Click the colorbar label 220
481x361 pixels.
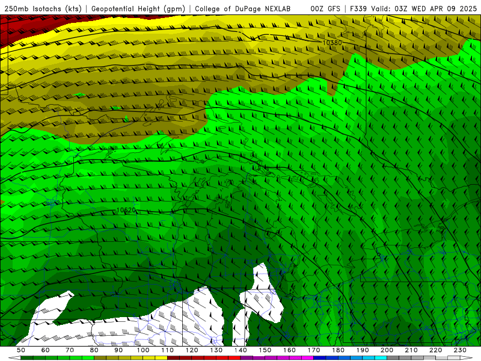coord(435,350)
